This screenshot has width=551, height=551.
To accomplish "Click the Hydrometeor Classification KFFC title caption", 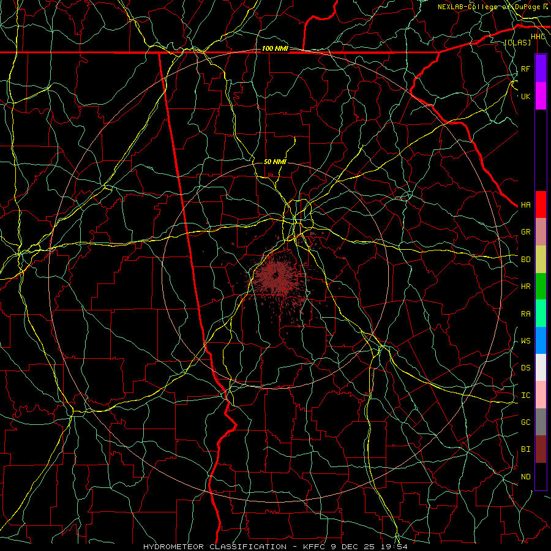I will 275,547.
